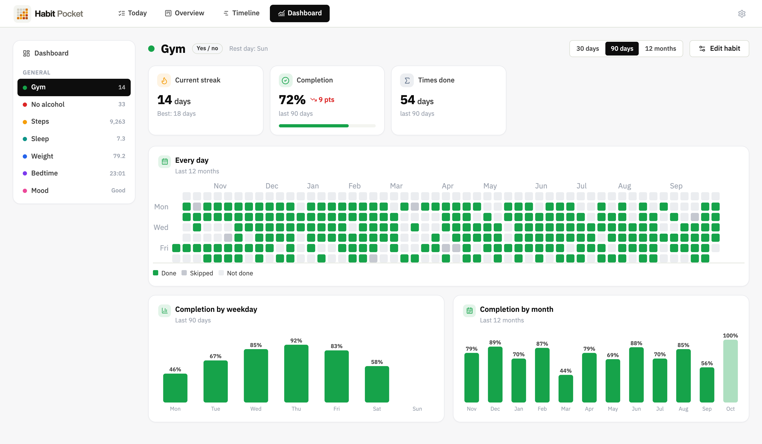This screenshot has width=762, height=444.
Task: Click the Oct 100% monthly bar
Action: [730, 371]
